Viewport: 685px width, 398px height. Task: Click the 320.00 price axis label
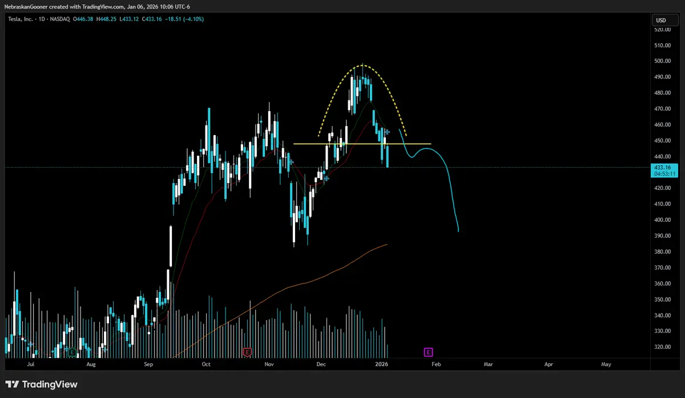663,347
